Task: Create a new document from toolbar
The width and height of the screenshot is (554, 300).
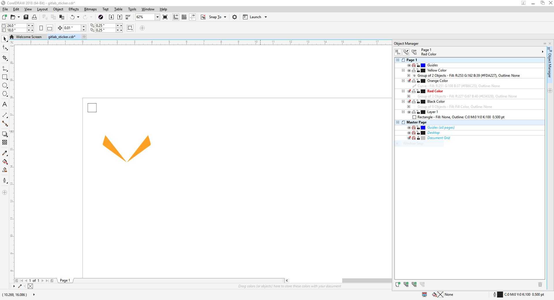Action: pyautogui.click(x=5, y=17)
